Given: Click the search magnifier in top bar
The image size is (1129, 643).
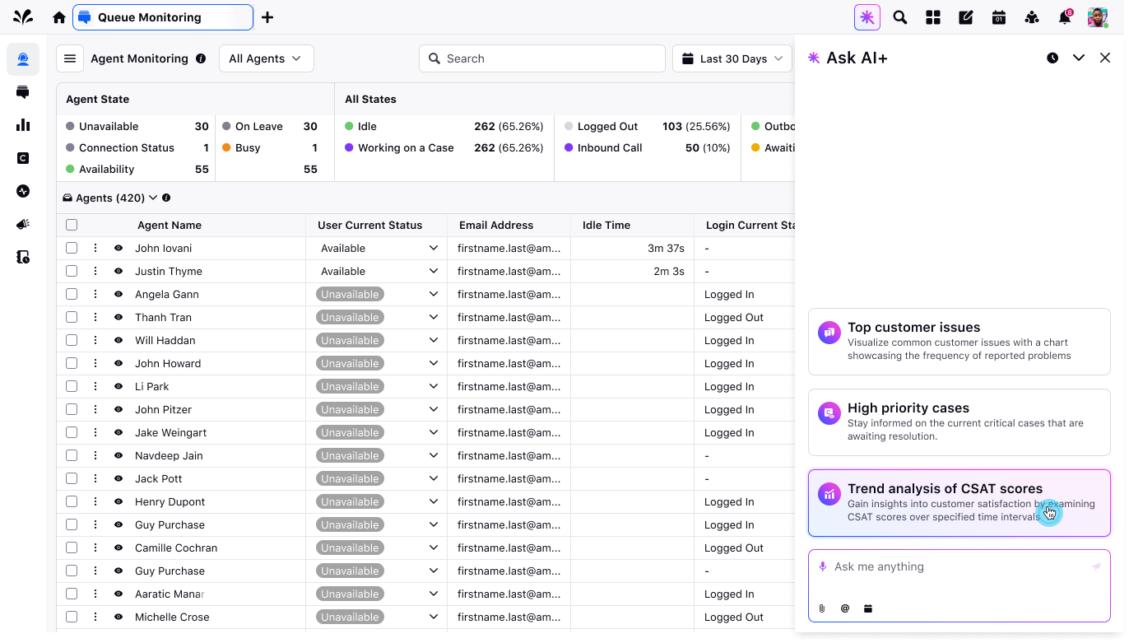Looking at the screenshot, I should [x=900, y=17].
